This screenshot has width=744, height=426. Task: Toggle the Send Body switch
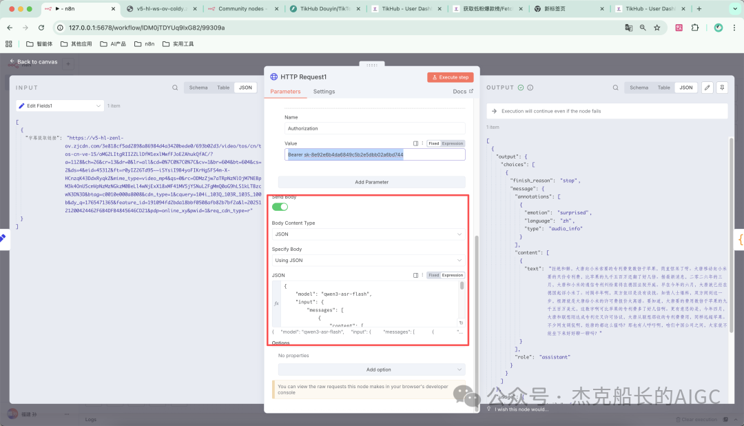coord(280,207)
